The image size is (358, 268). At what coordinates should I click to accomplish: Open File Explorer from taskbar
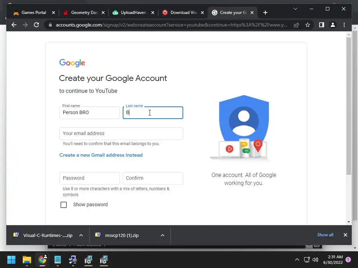(x=27, y=260)
